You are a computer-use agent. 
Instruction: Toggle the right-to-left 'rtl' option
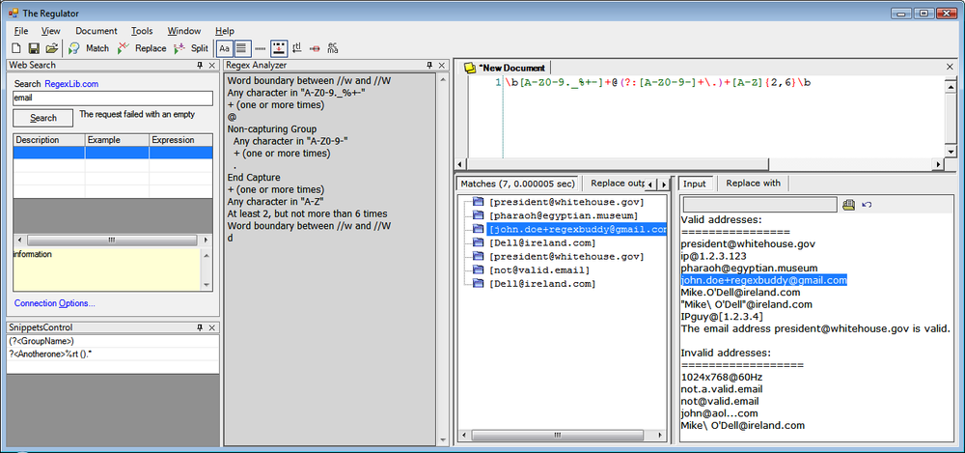click(x=296, y=47)
